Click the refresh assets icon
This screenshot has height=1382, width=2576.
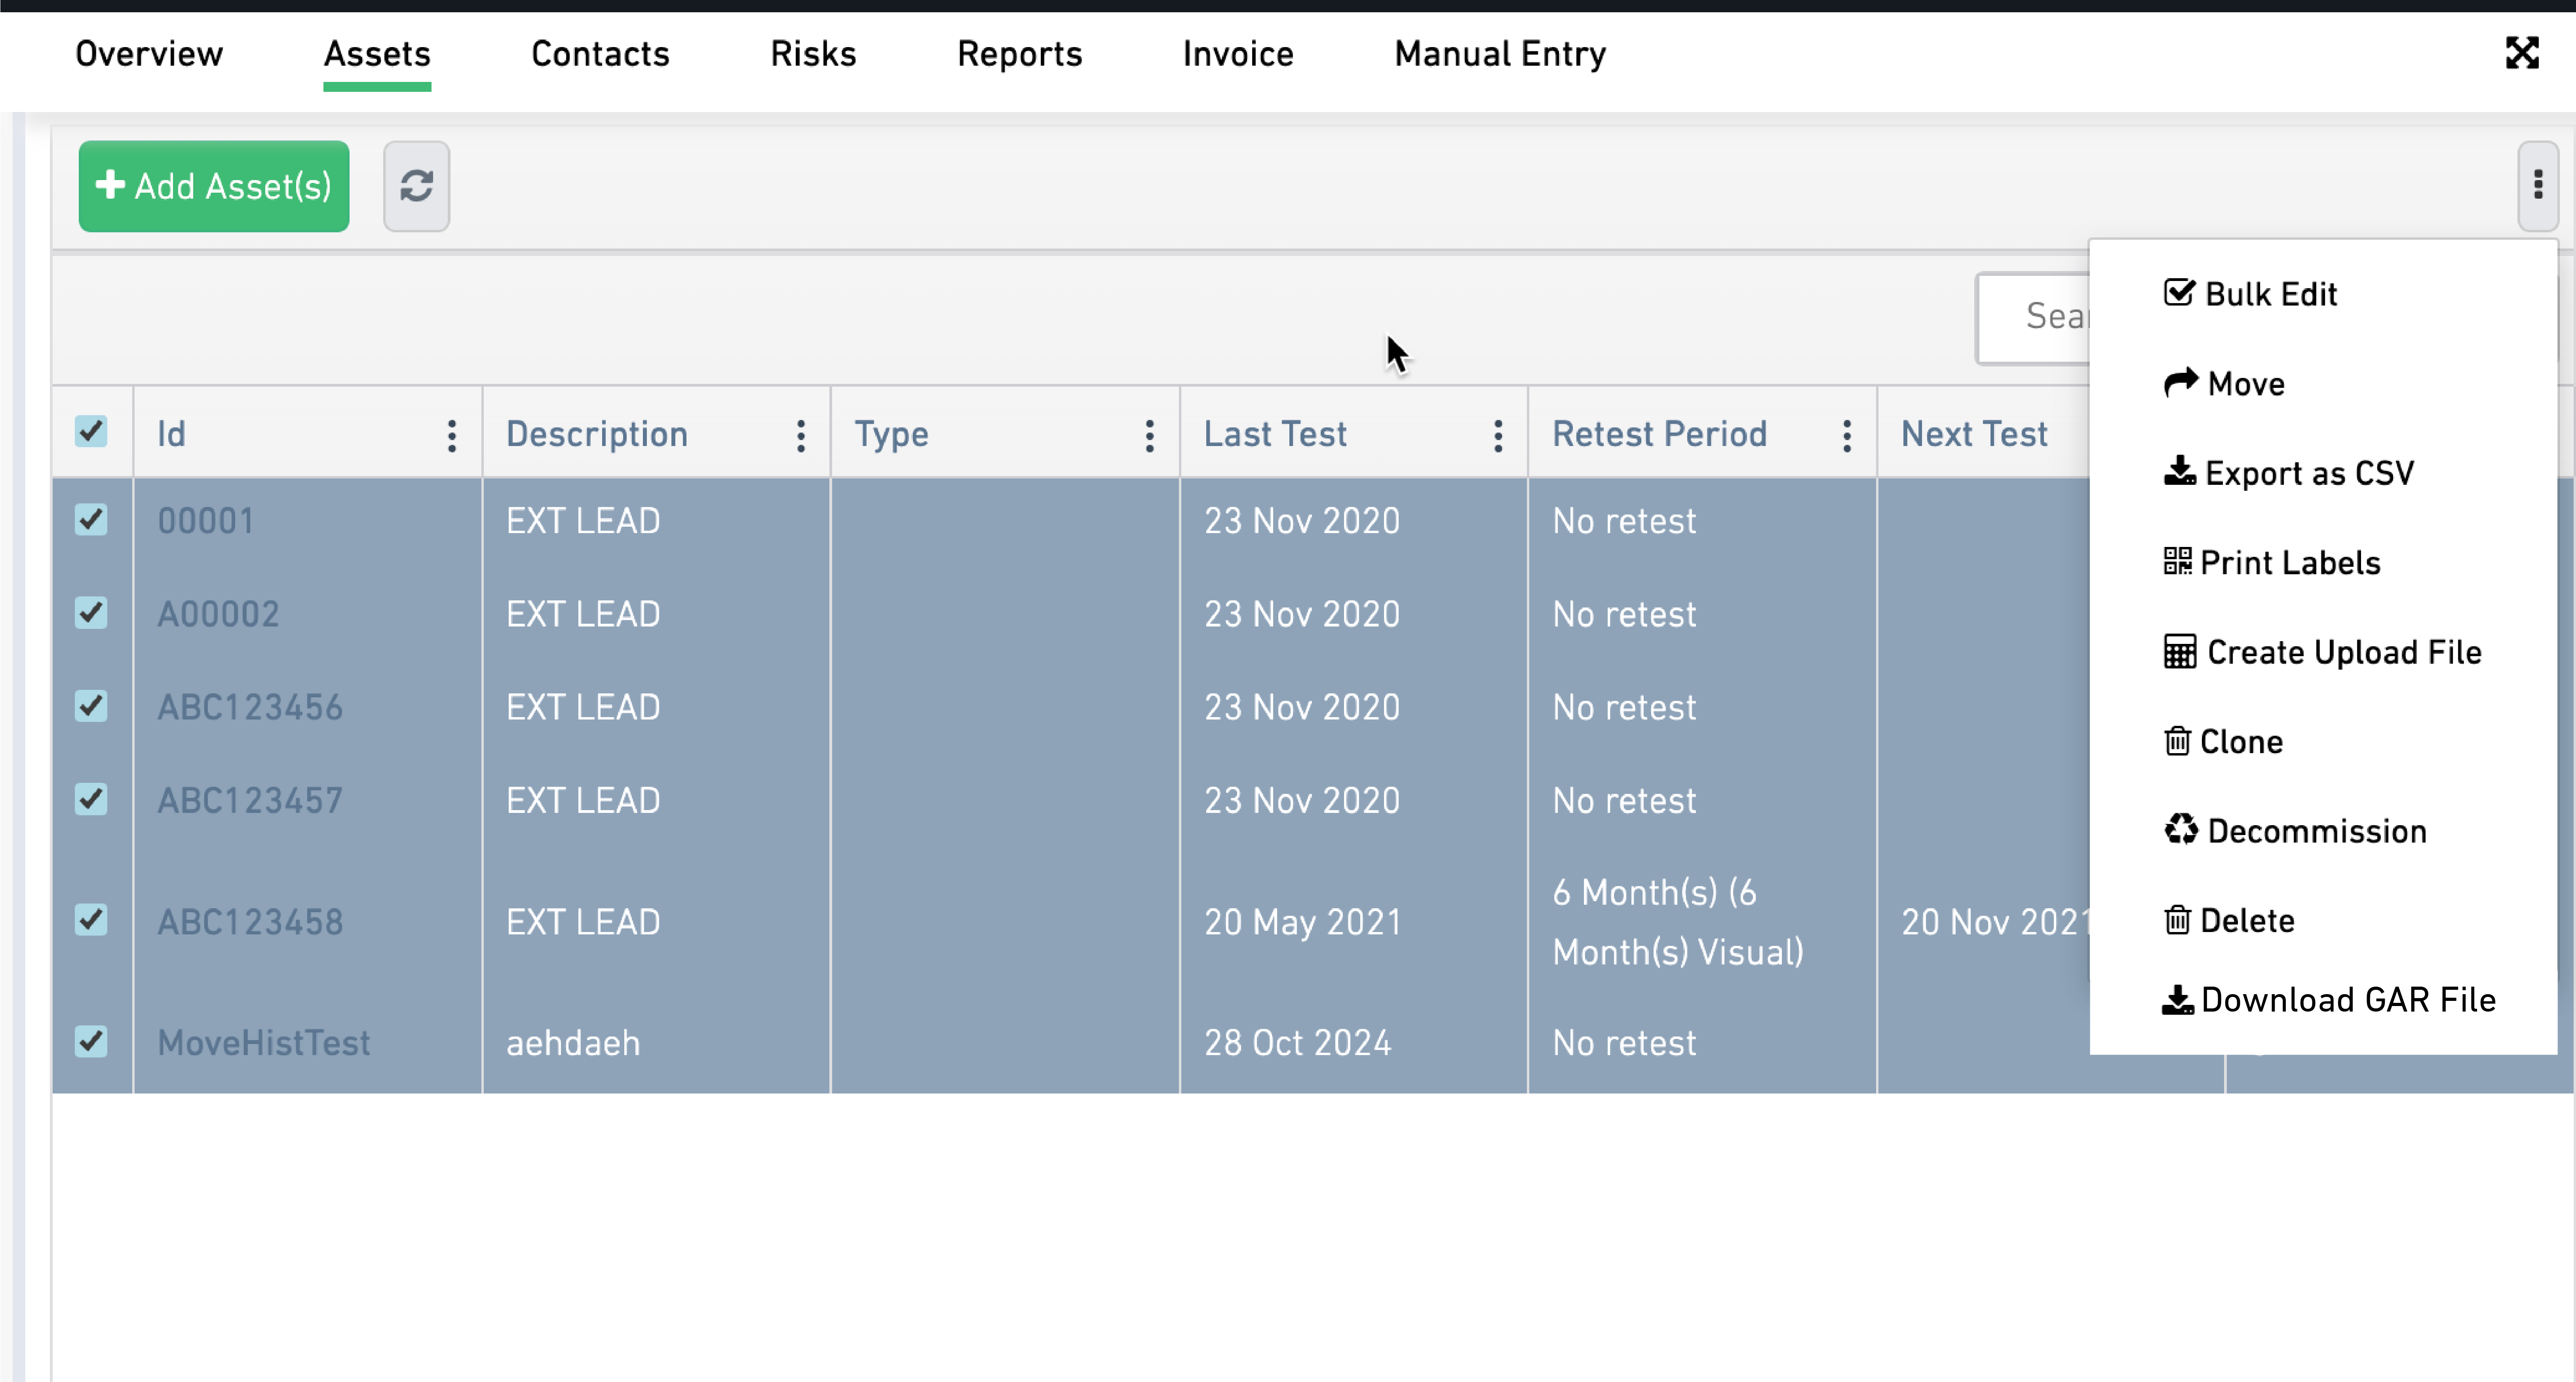(x=416, y=186)
